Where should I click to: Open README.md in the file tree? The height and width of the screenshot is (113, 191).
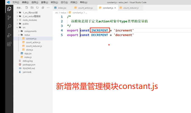33,68
